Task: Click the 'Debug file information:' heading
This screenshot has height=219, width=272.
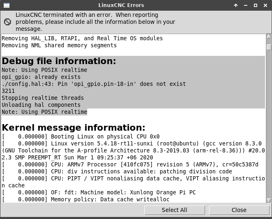Action: pos(59,61)
